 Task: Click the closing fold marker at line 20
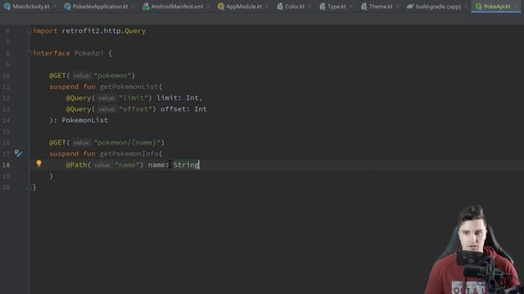pyautogui.click(x=29, y=187)
